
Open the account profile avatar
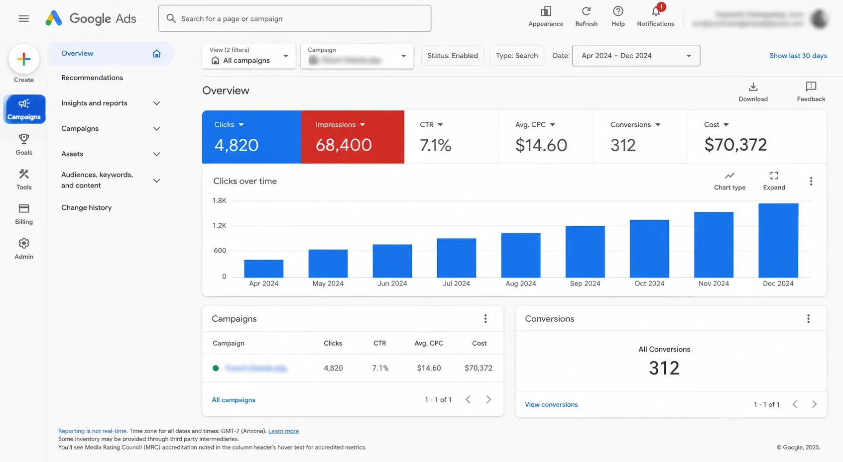(x=819, y=18)
